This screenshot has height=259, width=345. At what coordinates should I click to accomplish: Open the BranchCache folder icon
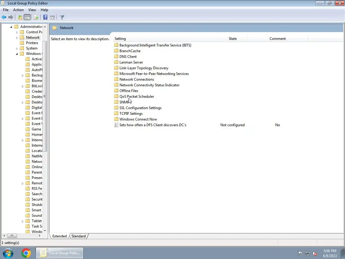(116, 51)
